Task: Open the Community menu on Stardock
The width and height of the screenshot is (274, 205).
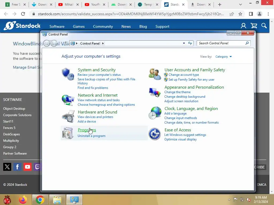Action: [x=103, y=26]
